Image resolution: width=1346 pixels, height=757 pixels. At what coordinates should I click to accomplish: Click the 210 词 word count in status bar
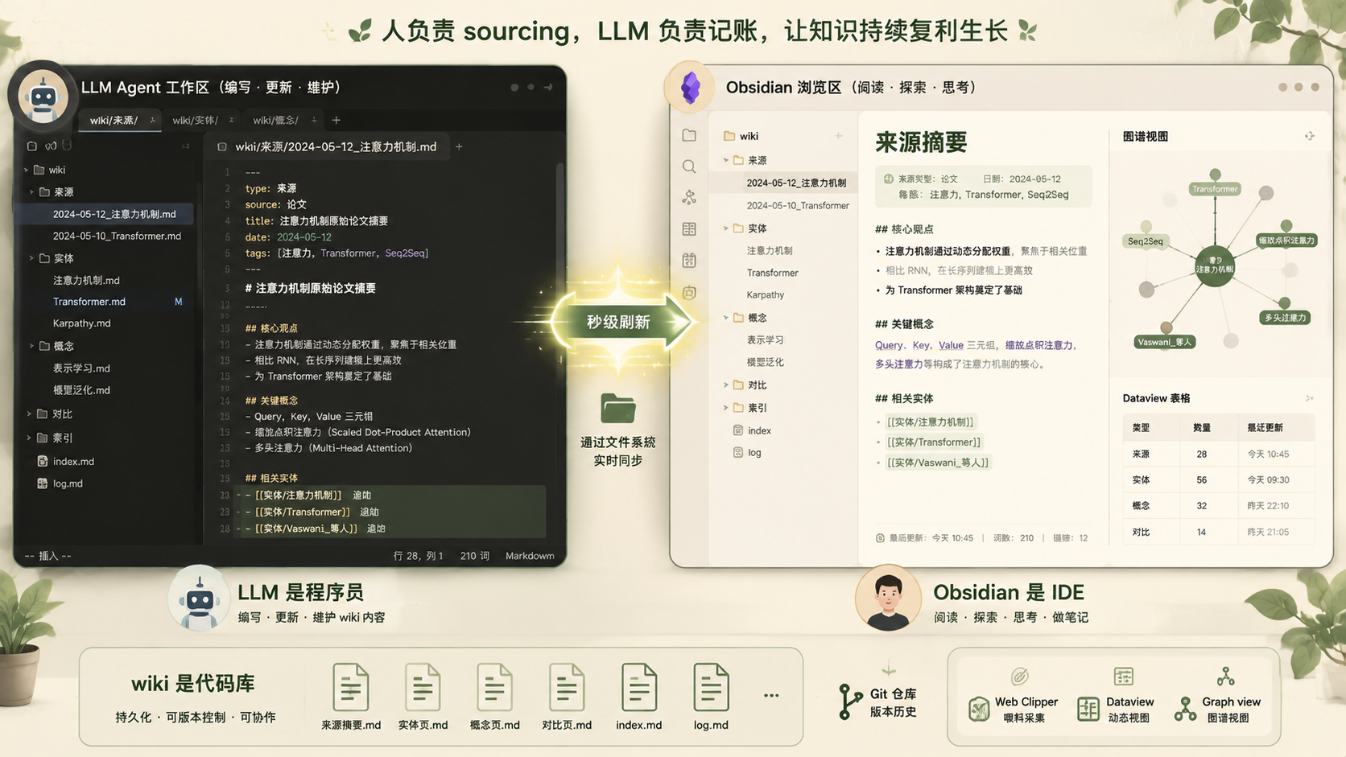[x=474, y=556]
